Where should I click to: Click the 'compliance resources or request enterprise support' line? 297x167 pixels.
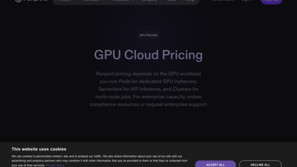click(148, 104)
